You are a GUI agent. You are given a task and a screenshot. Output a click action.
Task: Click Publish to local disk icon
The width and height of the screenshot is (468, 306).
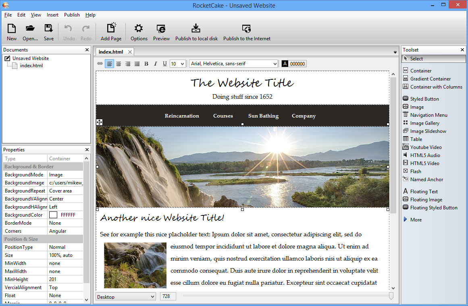pos(196,29)
